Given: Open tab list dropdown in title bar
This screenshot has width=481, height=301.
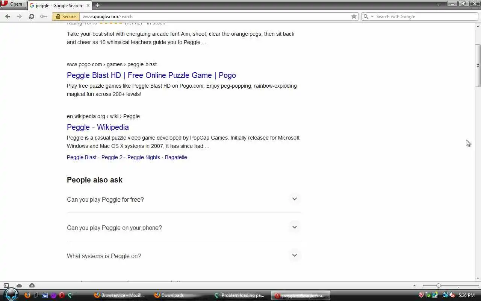Looking at the screenshot, I should pyautogui.click(x=439, y=5).
